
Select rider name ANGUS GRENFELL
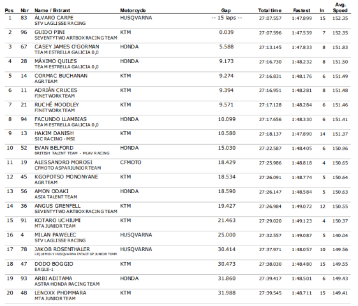point(57,206)
